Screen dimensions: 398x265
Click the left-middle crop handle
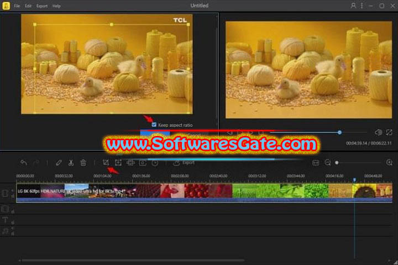coord(35,68)
